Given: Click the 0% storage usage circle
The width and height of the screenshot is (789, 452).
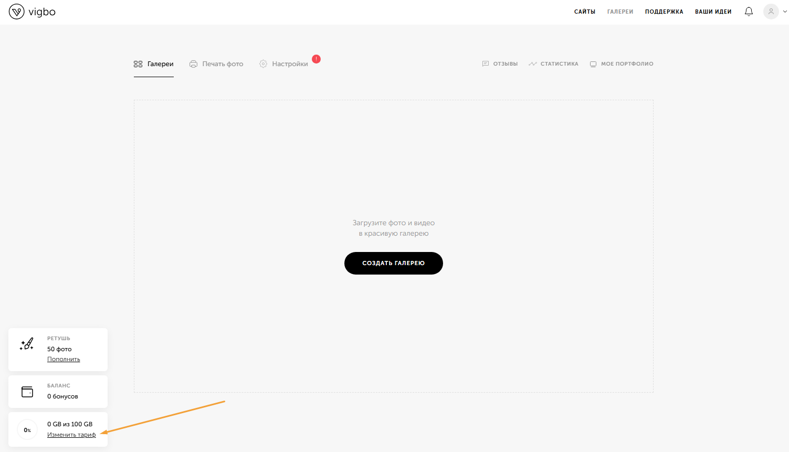Looking at the screenshot, I should click(x=27, y=430).
